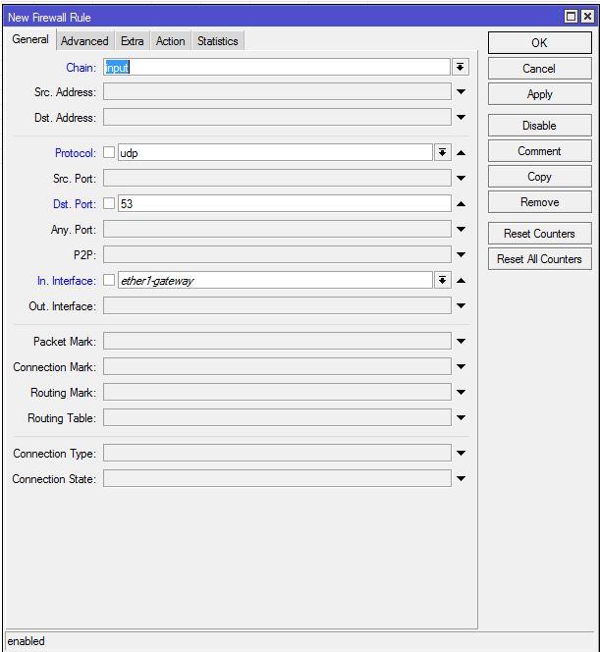Expand the Routing Table field
Image resolution: width=600 pixels, height=652 pixels.
click(461, 417)
